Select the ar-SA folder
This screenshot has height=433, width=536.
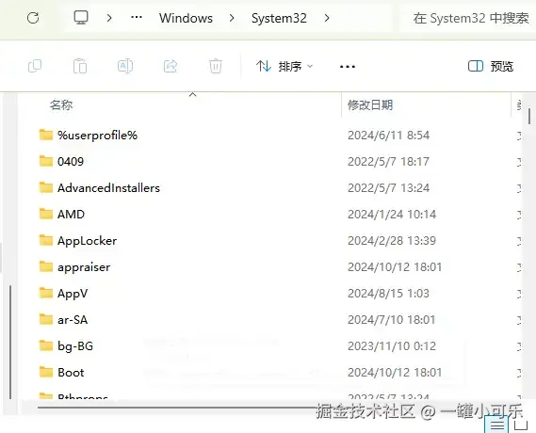(73, 320)
